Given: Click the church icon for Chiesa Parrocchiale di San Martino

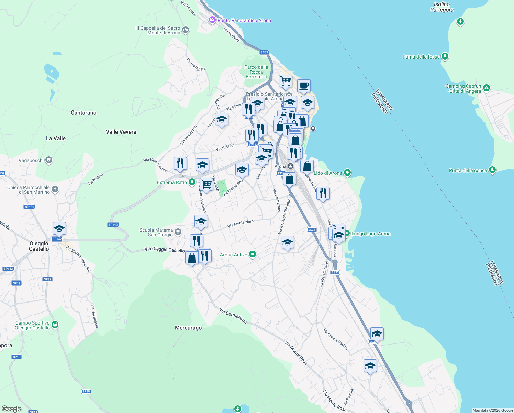Looking at the screenshot, I should [x=55, y=189].
